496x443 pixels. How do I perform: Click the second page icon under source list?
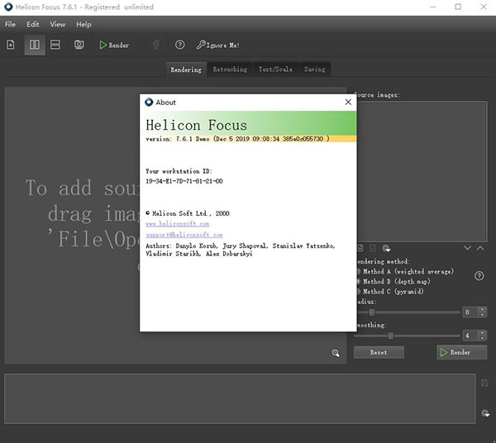coord(373,248)
